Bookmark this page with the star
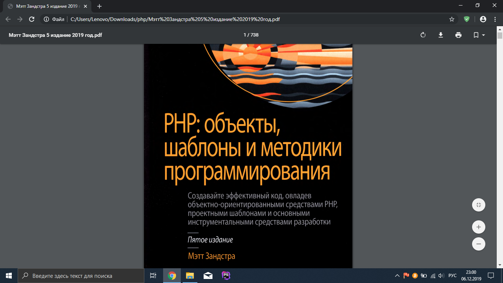 pos(452,19)
